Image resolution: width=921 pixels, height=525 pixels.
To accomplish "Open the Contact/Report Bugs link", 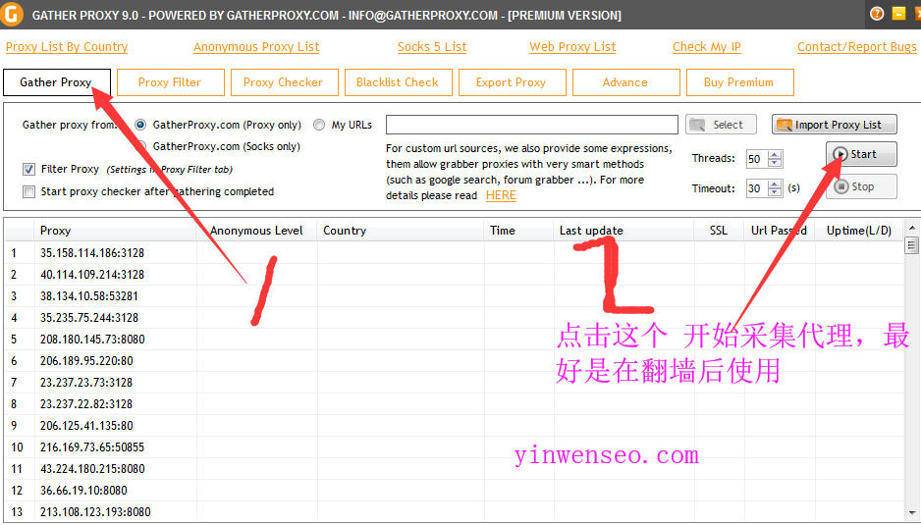I will click(856, 47).
